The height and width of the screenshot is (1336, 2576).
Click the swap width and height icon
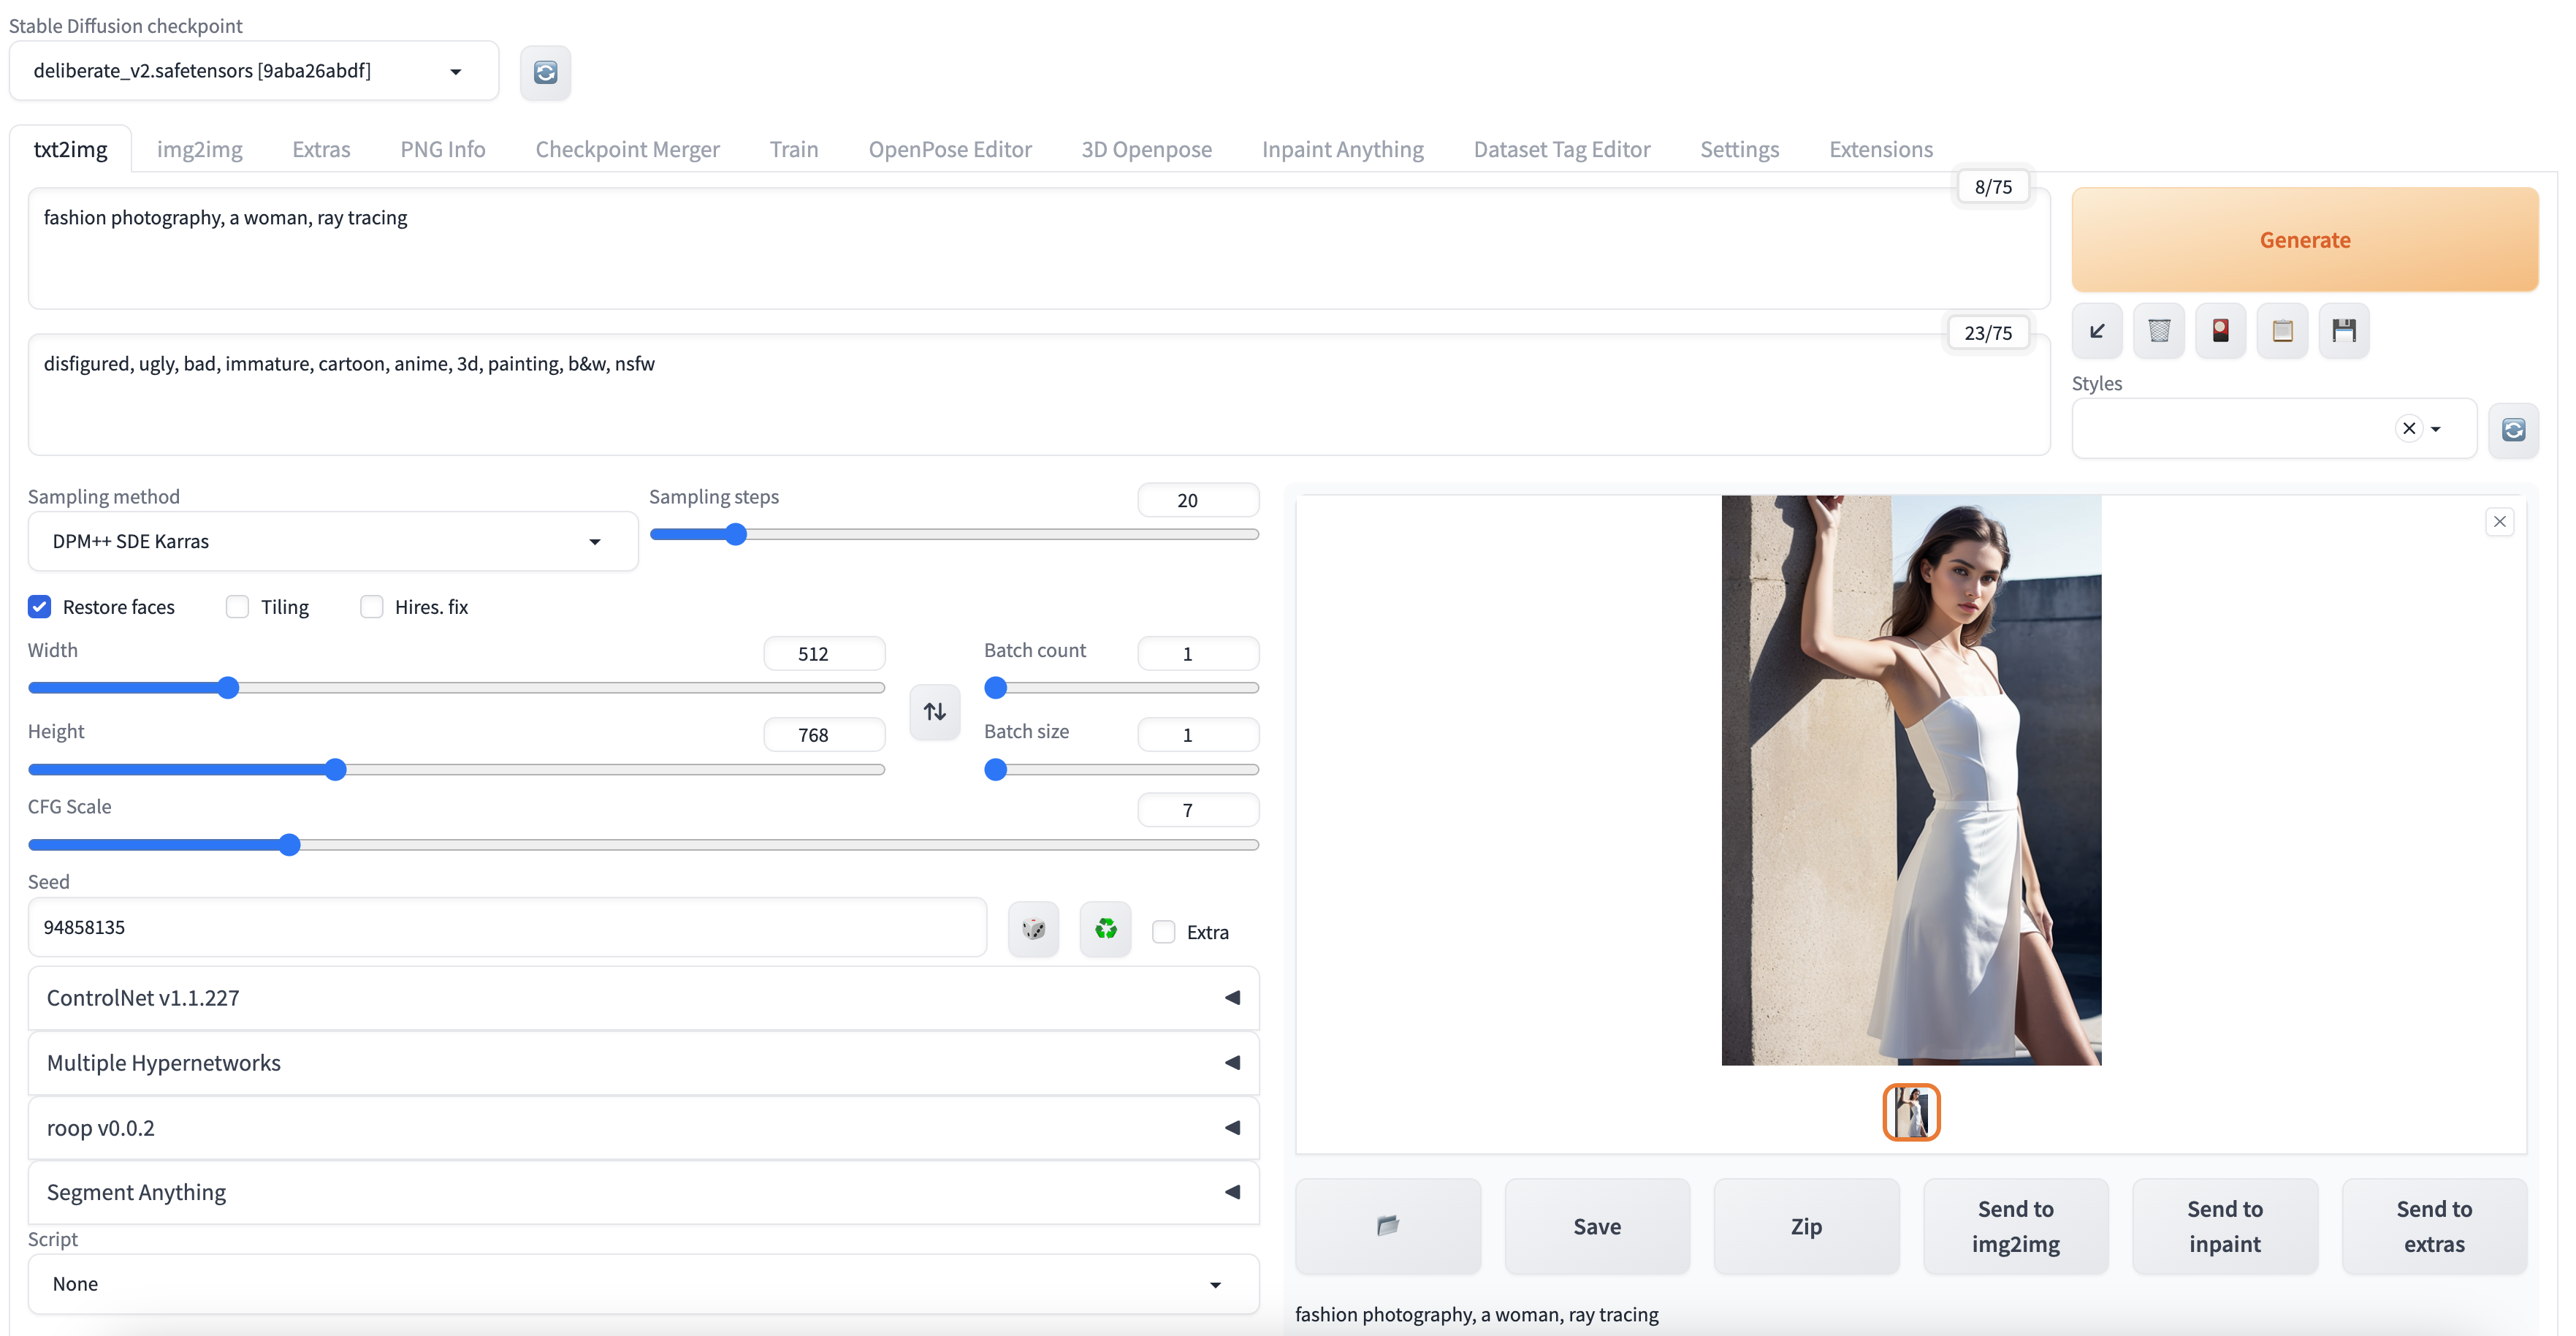click(934, 712)
